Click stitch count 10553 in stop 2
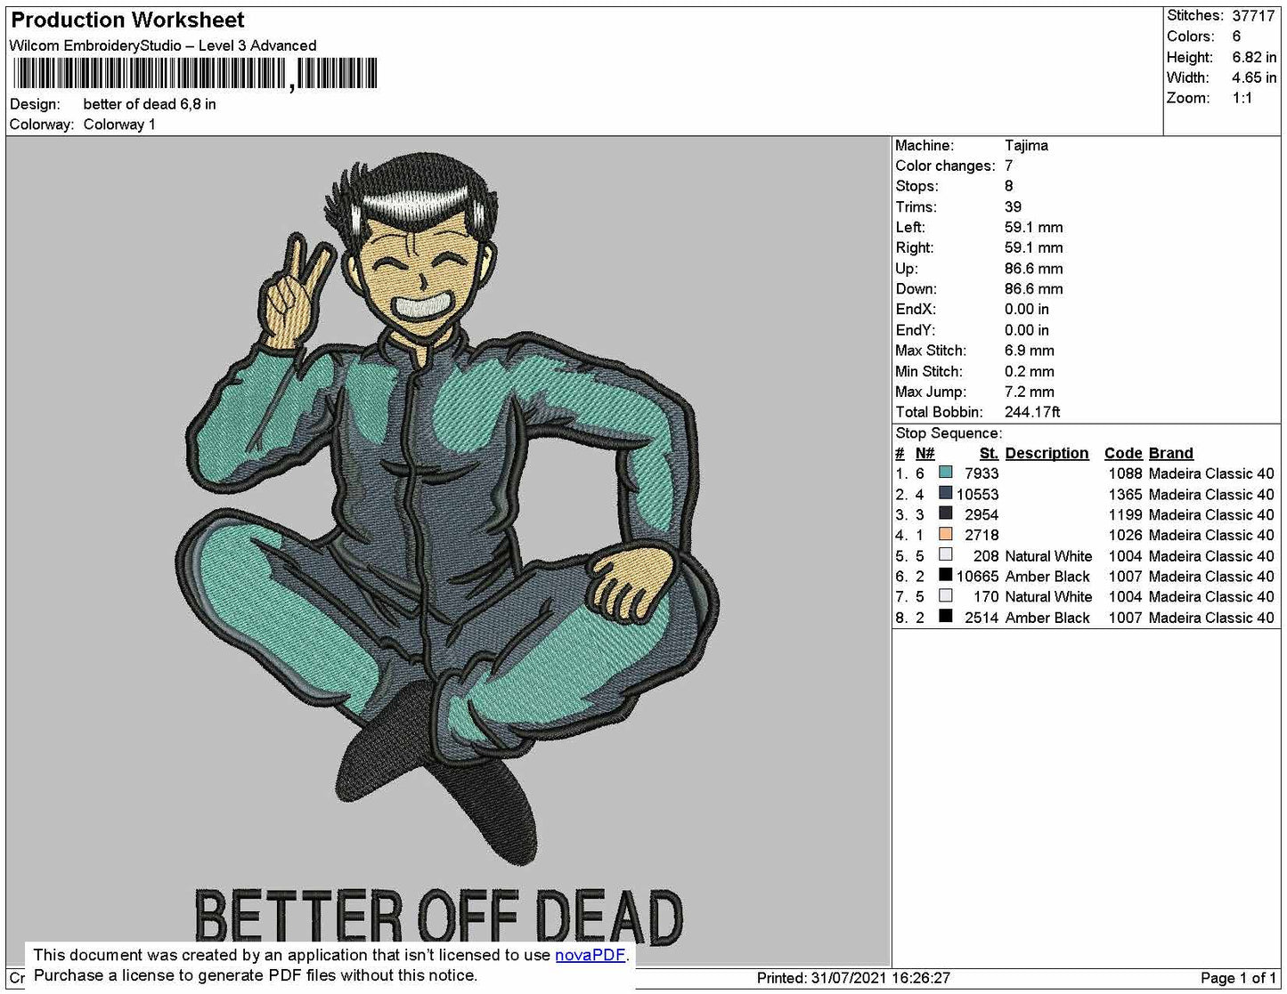 tap(977, 494)
